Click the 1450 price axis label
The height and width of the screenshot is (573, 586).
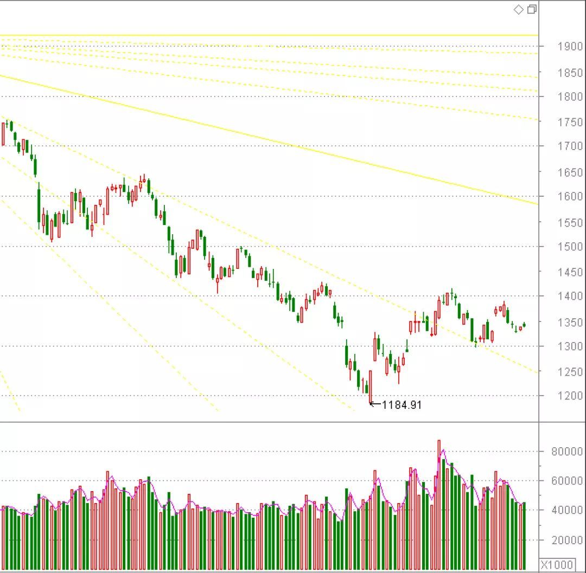click(x=570, y=273)
